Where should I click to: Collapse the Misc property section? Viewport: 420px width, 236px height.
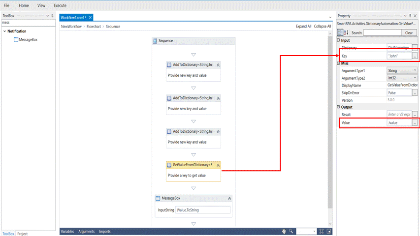(x=339, y=63)
